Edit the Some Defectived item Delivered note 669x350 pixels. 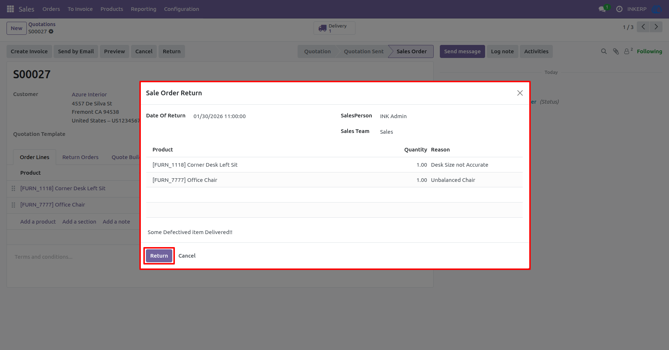pos(190,232)
